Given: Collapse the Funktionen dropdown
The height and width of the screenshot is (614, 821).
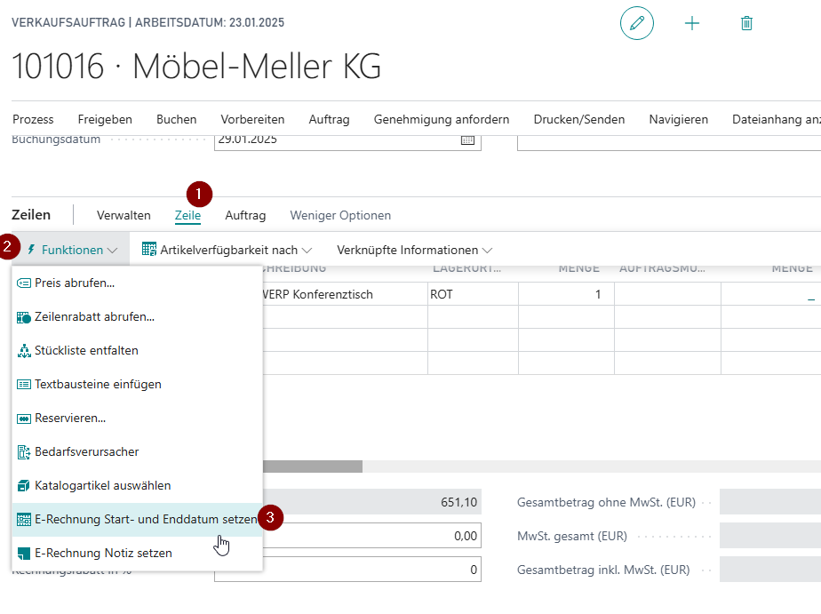Looking at the screenshot, I should pos(72,251).
